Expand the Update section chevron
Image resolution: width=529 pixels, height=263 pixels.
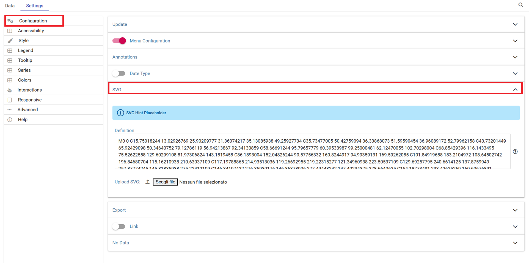[515, 24]
